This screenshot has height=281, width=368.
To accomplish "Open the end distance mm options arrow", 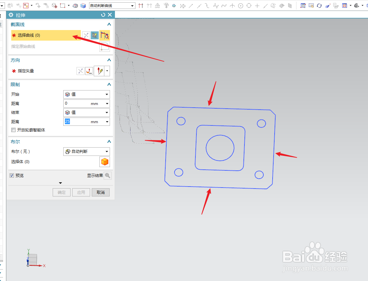I will click(x=107, y=122).
